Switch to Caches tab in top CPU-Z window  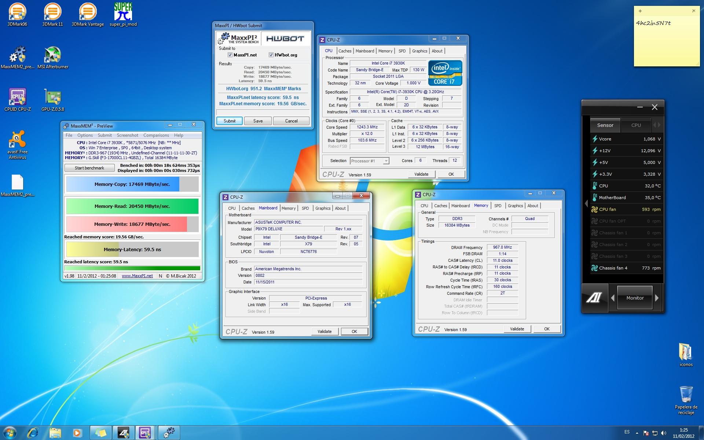pyautogui.click(x=345, y=51)
